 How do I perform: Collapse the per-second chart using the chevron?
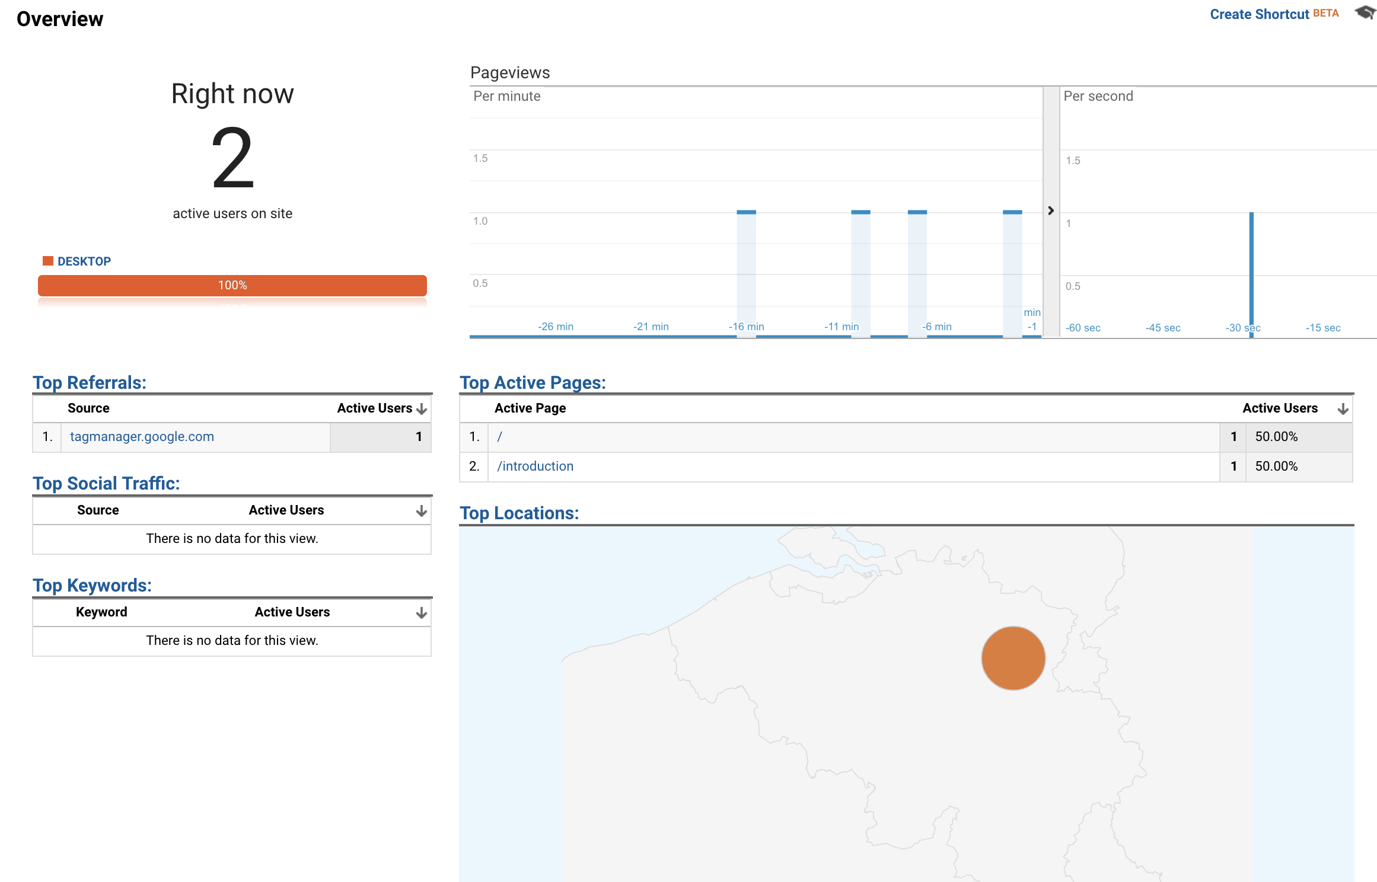[1050, 210]
